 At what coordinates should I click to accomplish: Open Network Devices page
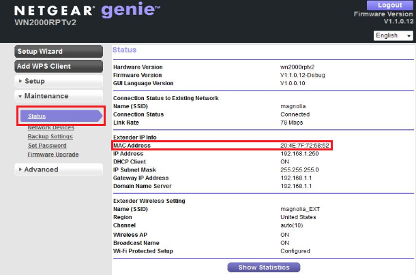click(x=51, y=128)
